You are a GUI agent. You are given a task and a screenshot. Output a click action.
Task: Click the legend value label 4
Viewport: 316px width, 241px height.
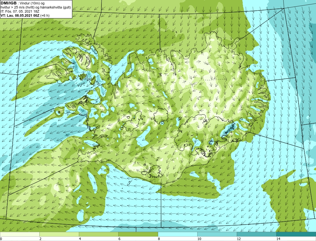[x=80, y=239]
